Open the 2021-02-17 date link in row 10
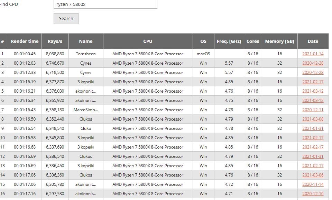332x200 pixels. point(313,137)
